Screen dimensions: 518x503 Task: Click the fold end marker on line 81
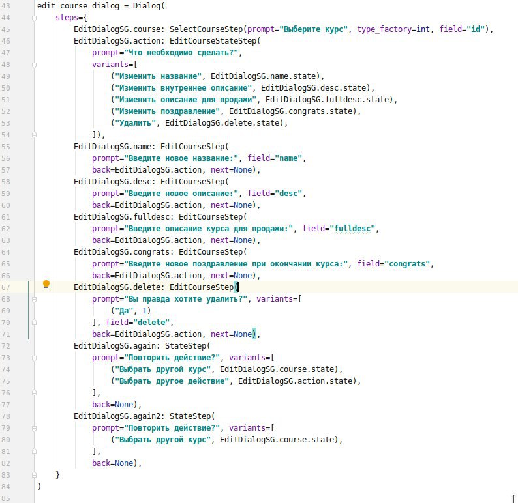[x=34, y=452]
